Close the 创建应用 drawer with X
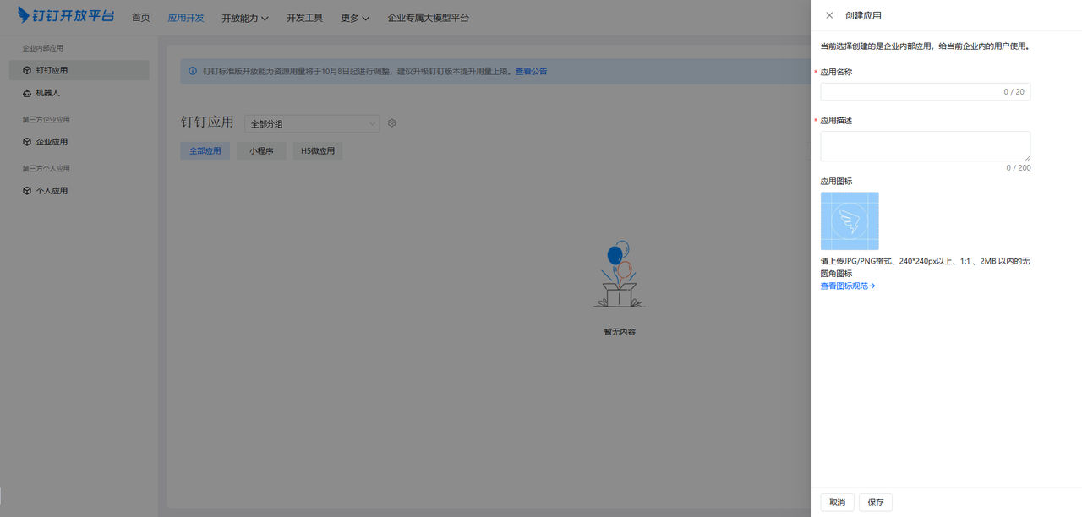Image resolution: width=1082 pixels, height=517 pixels. [x=829, y=15]
